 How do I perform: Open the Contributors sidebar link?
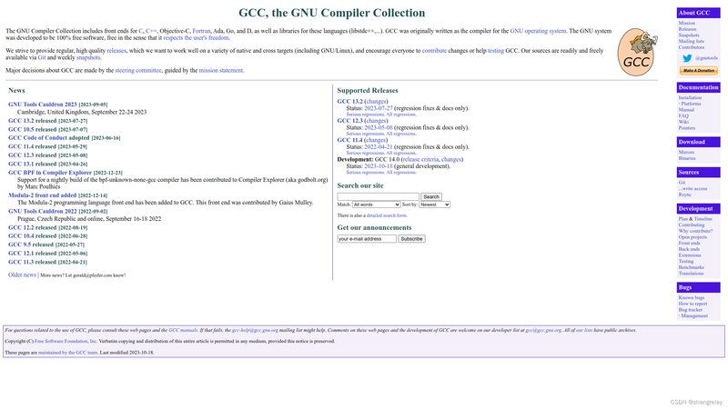pos(692,47)
